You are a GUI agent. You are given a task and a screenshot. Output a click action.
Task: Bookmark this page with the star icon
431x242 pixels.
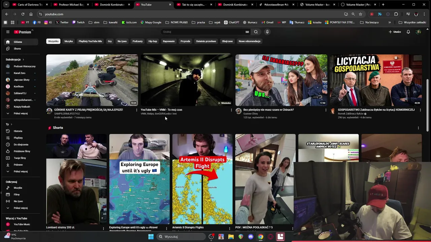[x=360, y=14]
